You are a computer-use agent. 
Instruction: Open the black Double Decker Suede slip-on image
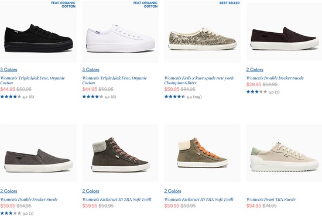pyautogui.click(x=284, y=32)
